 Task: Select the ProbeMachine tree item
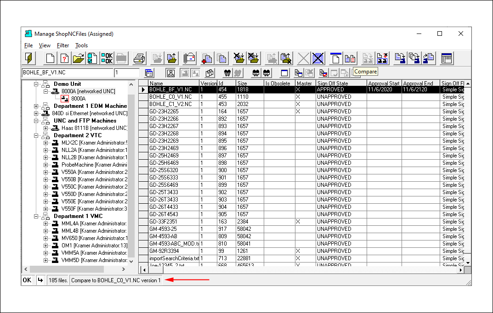94,165
